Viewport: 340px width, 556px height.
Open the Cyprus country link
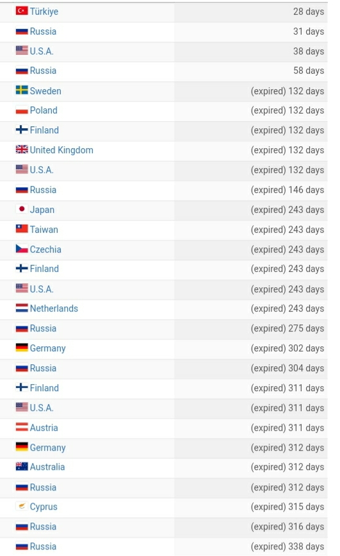tap(44, 507)
